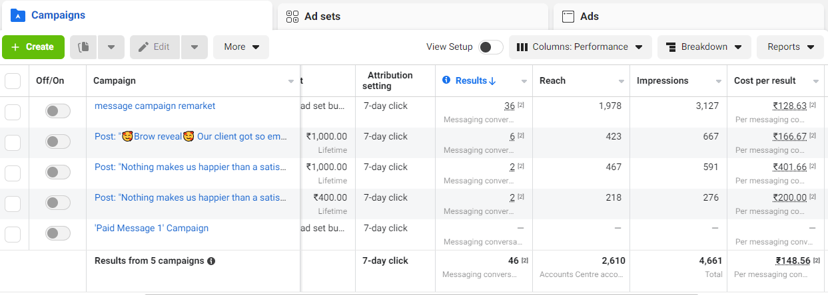Turn on the Brow reveal campaign toggle
Screen dimensions: 828x295
point(58,142)
